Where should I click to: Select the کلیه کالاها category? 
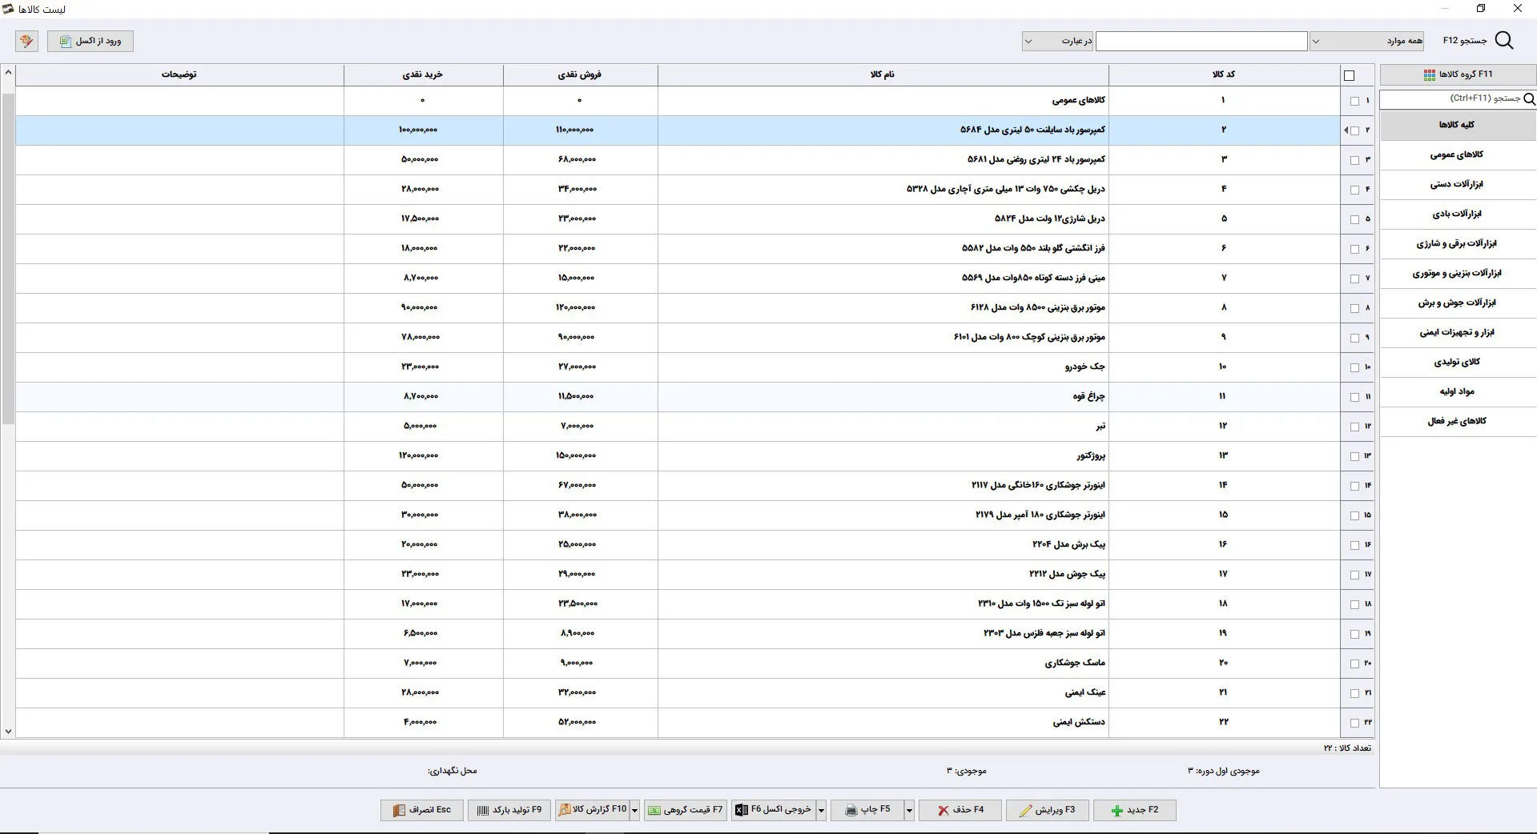(x=1458, y=125)
